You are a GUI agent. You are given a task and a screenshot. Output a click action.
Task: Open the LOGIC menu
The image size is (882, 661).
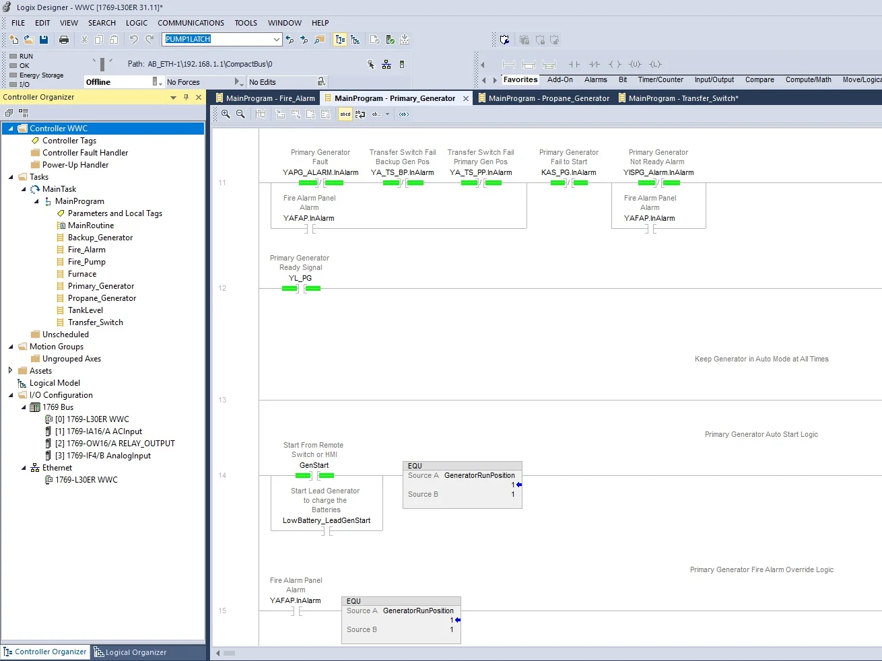click(x=137, y=23)
